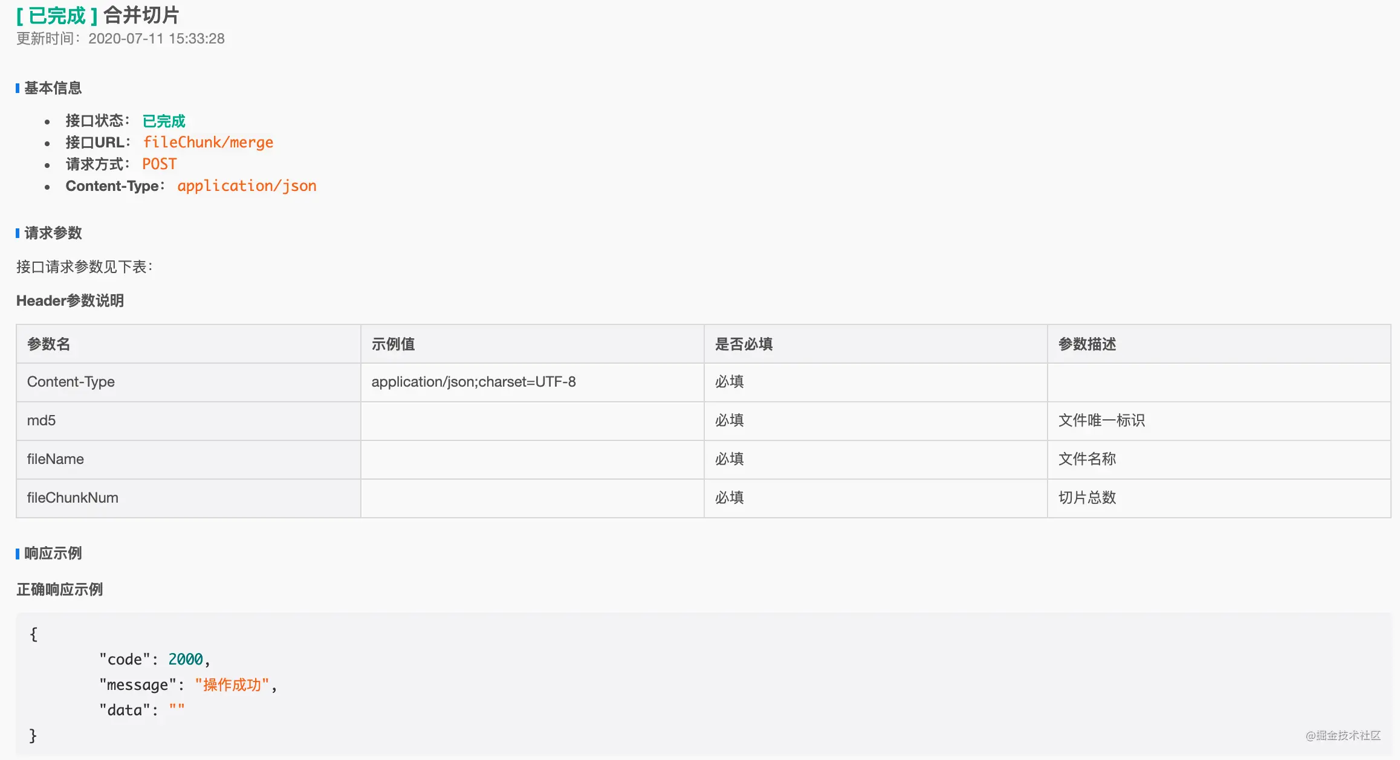
Task: Click the 响应示例 section heading
Action: click(53, 553)
